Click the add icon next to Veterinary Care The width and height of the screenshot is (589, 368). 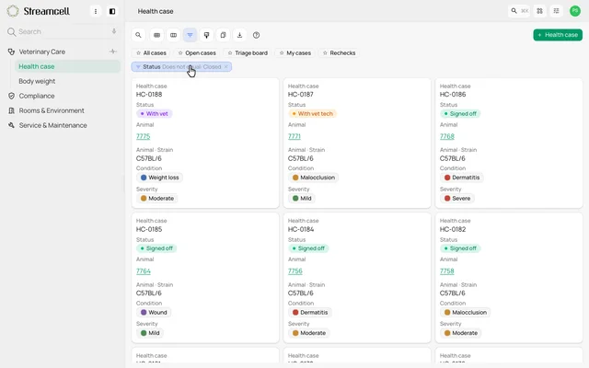[113, 52]
